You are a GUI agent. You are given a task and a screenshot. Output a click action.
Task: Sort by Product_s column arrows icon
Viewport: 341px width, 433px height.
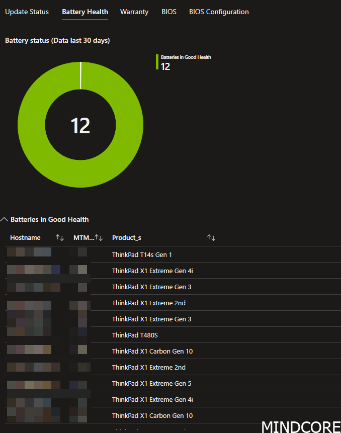[x=211, y=237]
